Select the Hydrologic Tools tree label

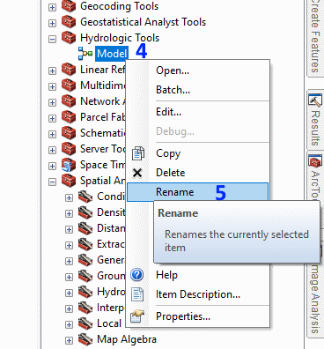[x=120, y=38]
